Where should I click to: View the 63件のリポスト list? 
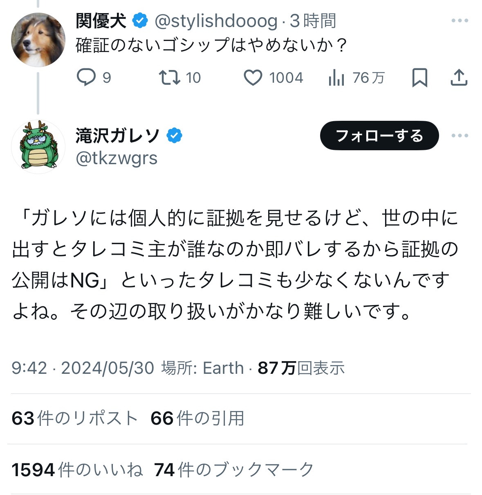[x=74, y=418]
